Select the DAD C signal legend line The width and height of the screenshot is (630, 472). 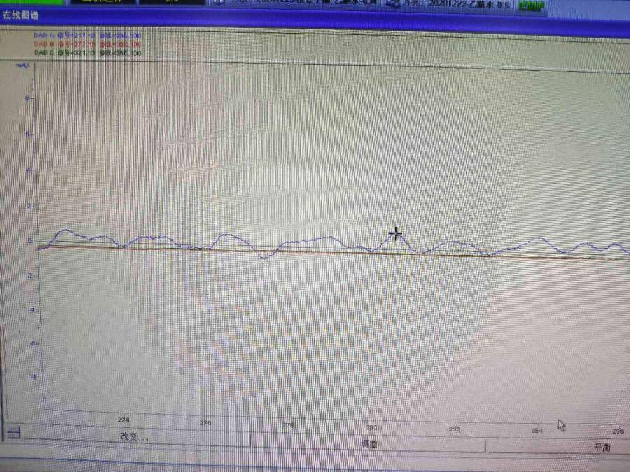click(87, 52)
